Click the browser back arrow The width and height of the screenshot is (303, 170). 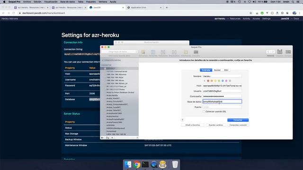pos(3,13)
